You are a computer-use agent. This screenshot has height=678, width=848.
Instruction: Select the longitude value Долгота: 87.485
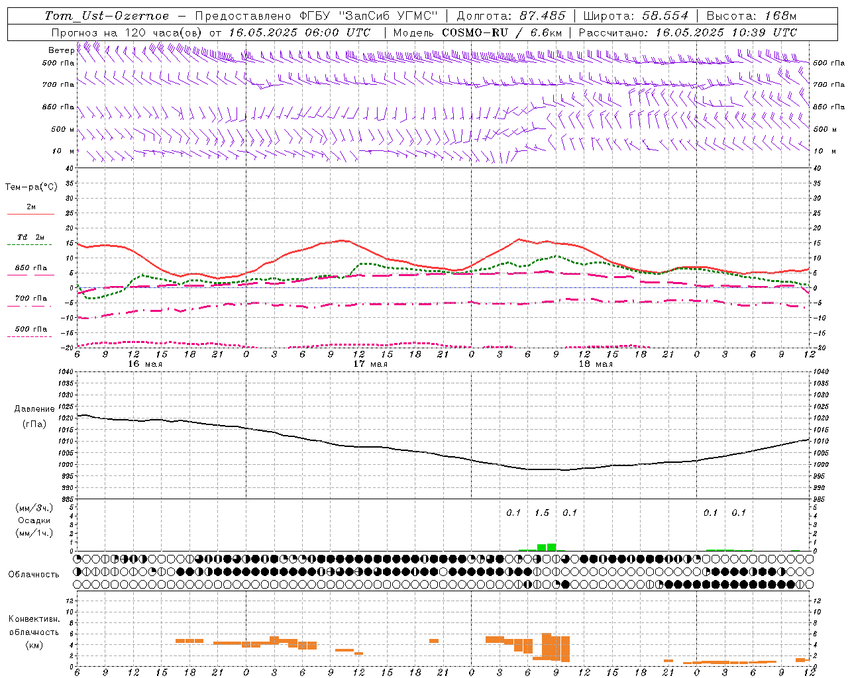coord(511,16)
